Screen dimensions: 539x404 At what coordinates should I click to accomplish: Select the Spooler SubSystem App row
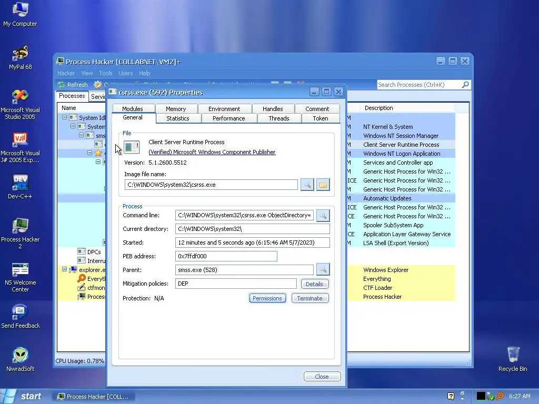coord(393,225)
